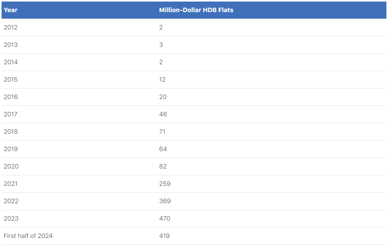Select the 2020 year cell

pos(11,166)
